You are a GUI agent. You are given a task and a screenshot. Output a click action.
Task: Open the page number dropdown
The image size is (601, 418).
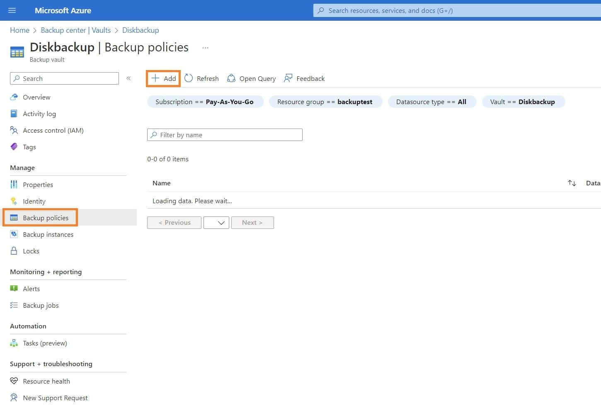(x=216, y=223)
